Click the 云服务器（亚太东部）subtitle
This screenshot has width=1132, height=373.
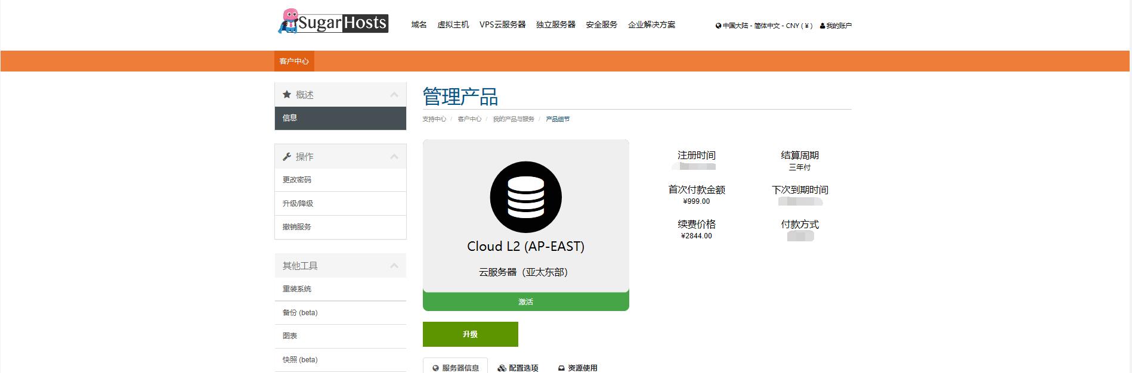tap(526, 272)
